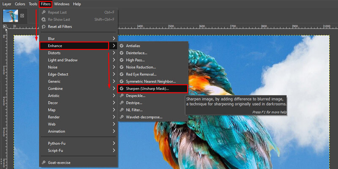
Task: Expand the Light and Shadow submenu
Action: click(79, 60)
